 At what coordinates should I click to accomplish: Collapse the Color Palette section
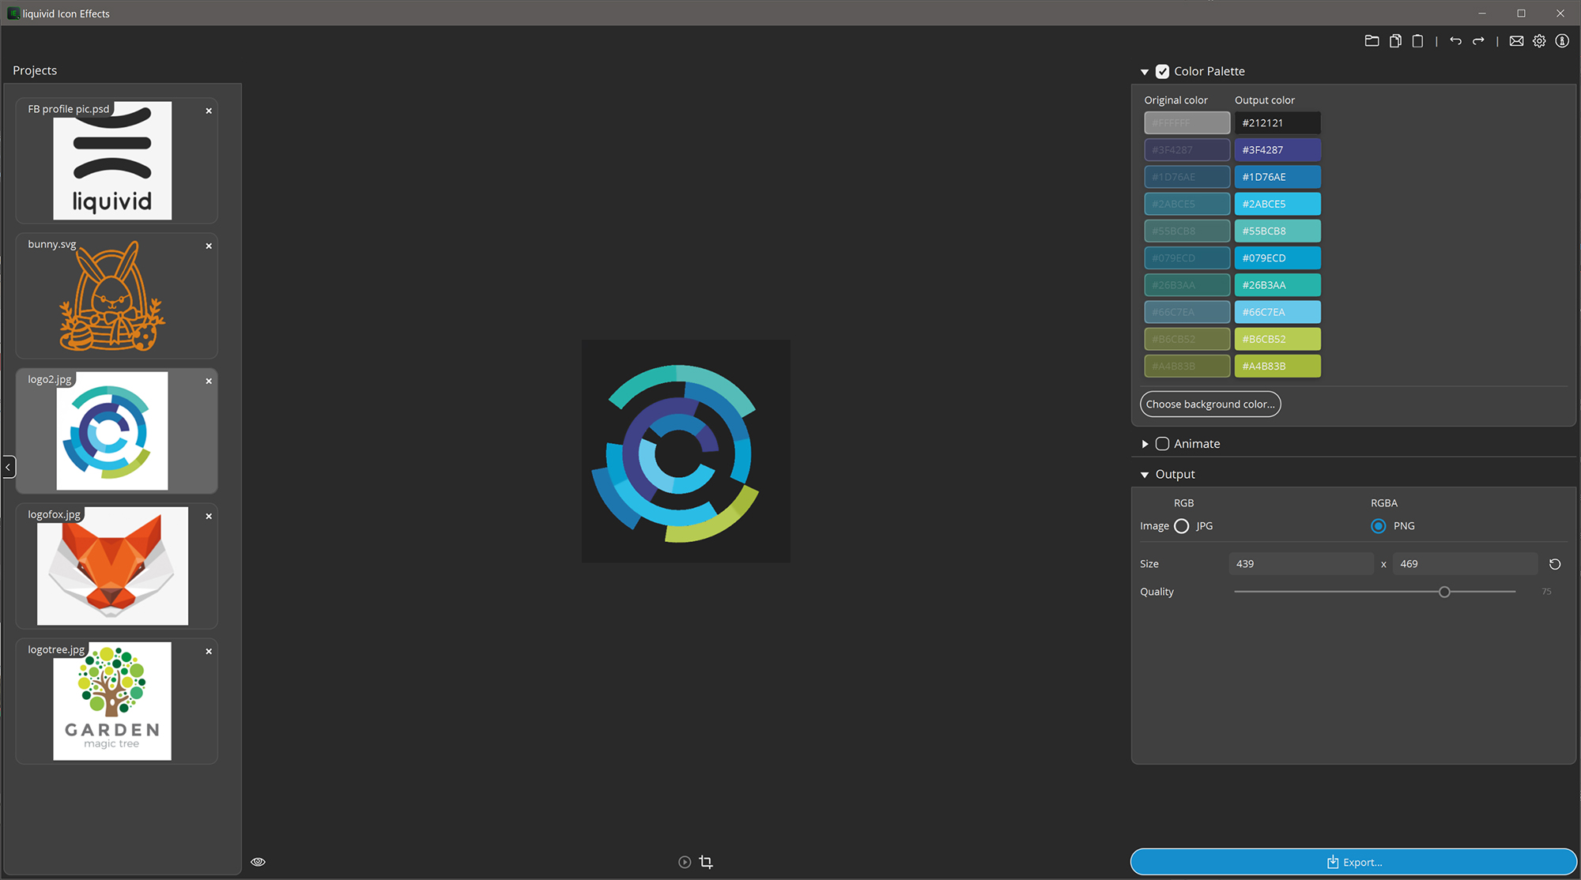tap(1145, 71)
